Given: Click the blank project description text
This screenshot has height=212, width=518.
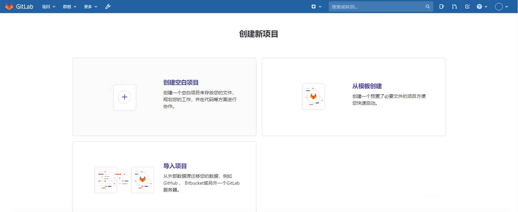Looking at the screenshot, I should tap(200, 99).
